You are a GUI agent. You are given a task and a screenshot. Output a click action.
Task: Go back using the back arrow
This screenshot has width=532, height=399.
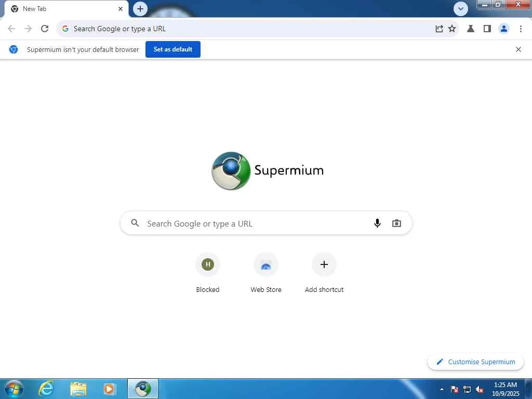pyautogui.click(x=11, y=29)
